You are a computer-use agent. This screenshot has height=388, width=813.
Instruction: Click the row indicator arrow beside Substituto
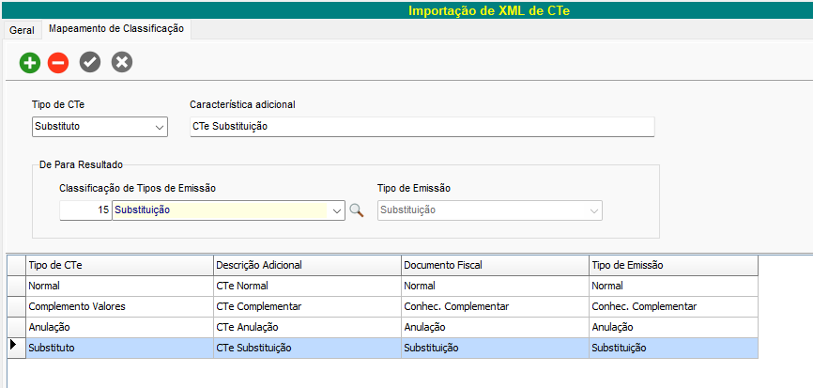pyautogui.click(x=15, y=347)
